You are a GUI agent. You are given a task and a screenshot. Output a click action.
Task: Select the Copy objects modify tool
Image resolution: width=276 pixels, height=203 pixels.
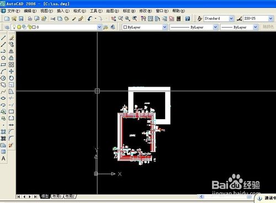[x=11, y=45]
